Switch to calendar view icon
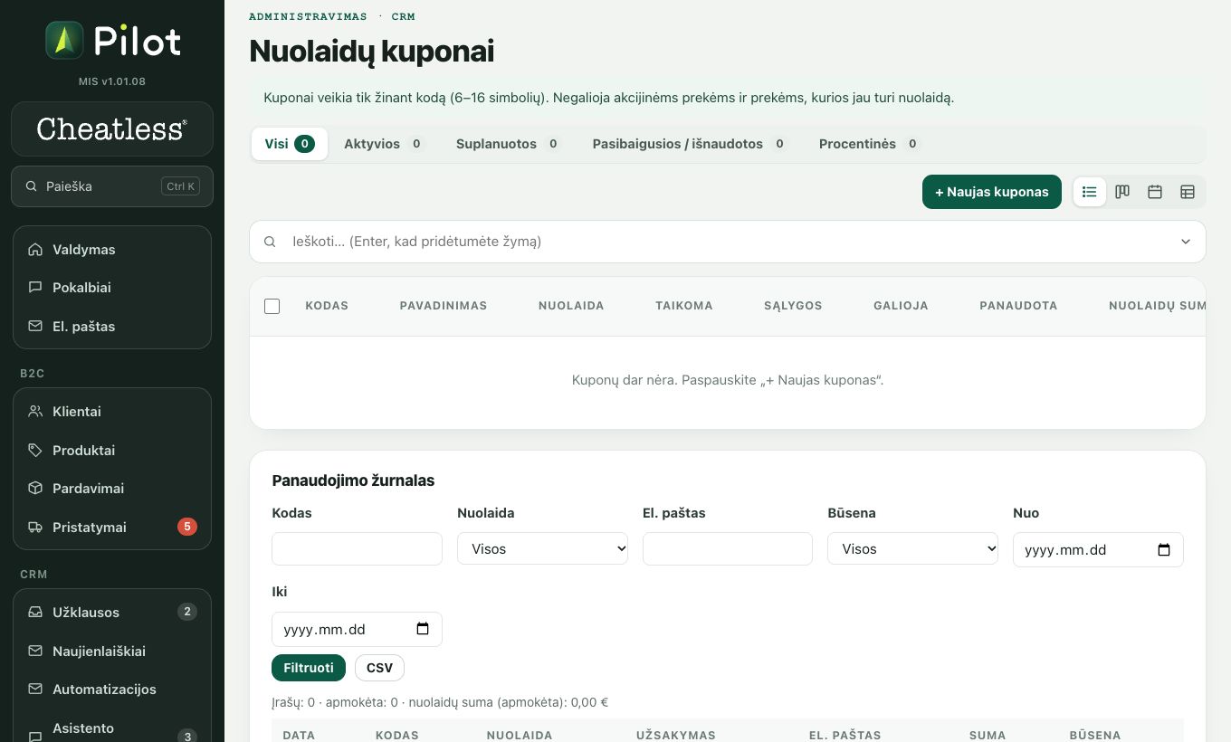The height and width of the screenshot is (742, 1231). (1155, 192)
